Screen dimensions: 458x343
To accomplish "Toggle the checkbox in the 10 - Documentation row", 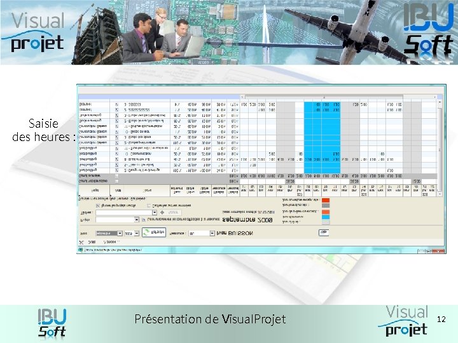I will coord(116,154).
